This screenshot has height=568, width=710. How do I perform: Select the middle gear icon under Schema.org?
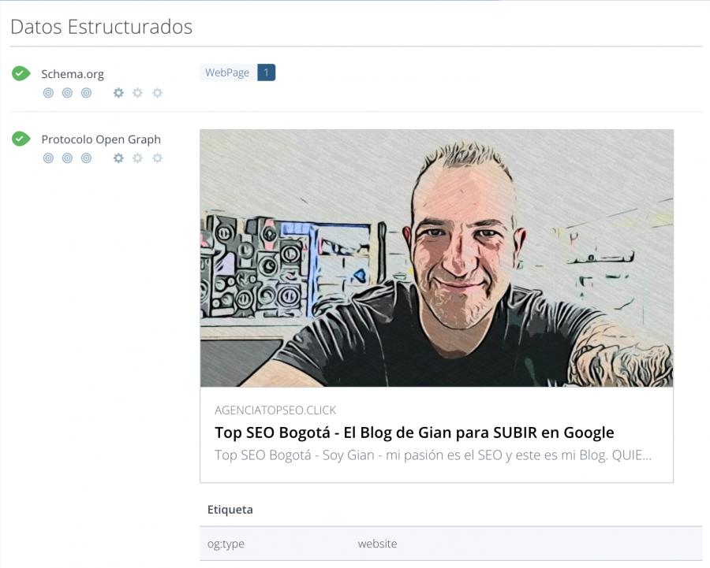(137, 93)
